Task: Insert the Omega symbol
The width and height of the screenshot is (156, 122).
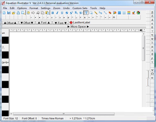Action: point(152,74)
